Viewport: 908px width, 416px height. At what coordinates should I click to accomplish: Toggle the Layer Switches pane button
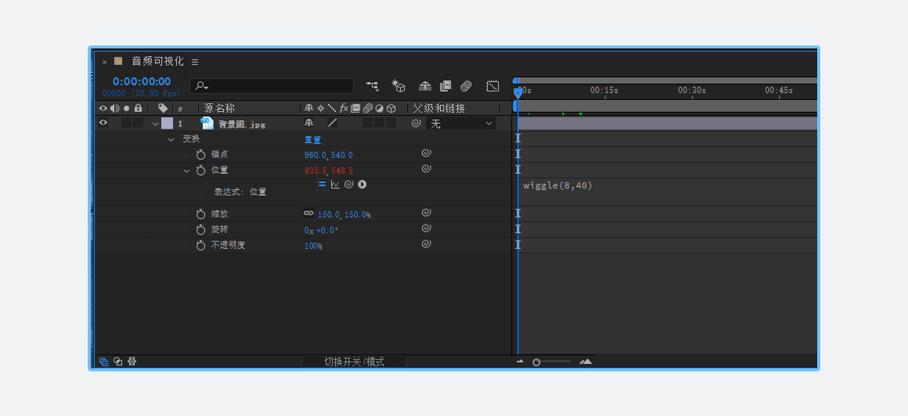pos(103,362)
